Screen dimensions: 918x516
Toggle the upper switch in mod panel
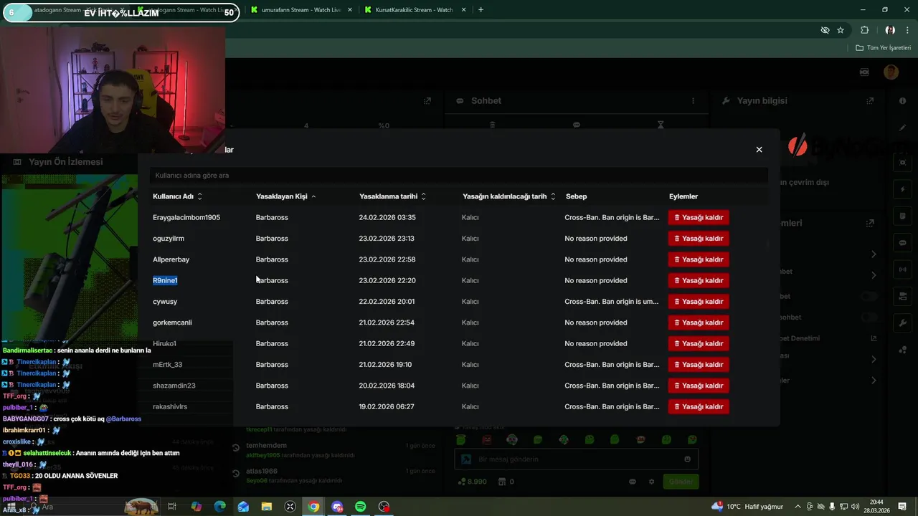pos(869,296)
